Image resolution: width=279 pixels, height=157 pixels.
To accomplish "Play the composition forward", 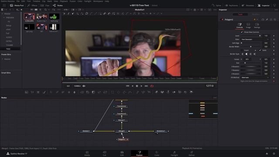I will tap(141, 86).
